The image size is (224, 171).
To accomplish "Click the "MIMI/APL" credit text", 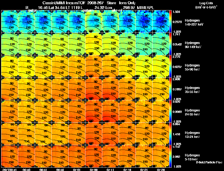I will coord(146,8).
